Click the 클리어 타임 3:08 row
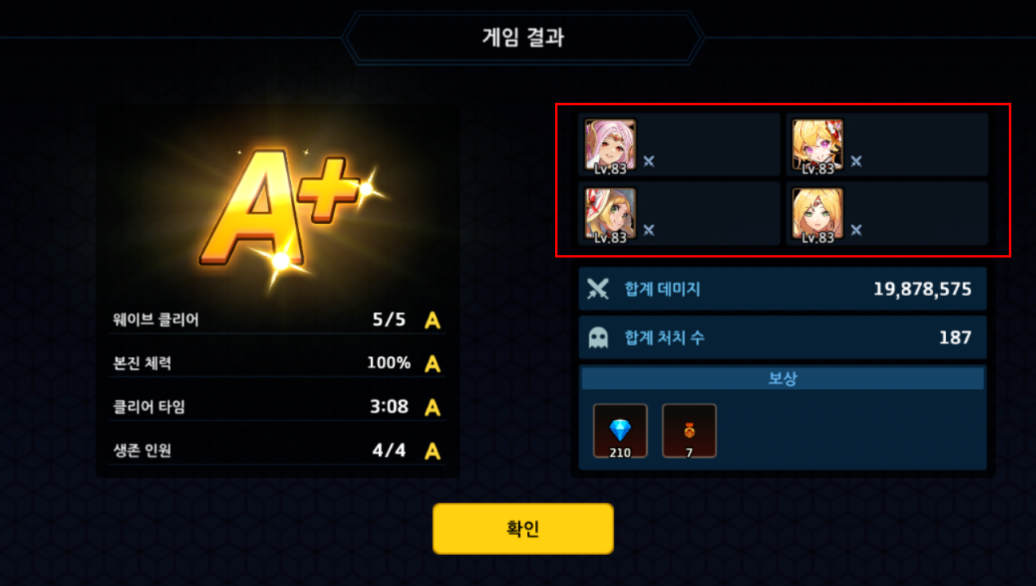The height and width of the screenshot is (586, 1036). click(278, 407)
